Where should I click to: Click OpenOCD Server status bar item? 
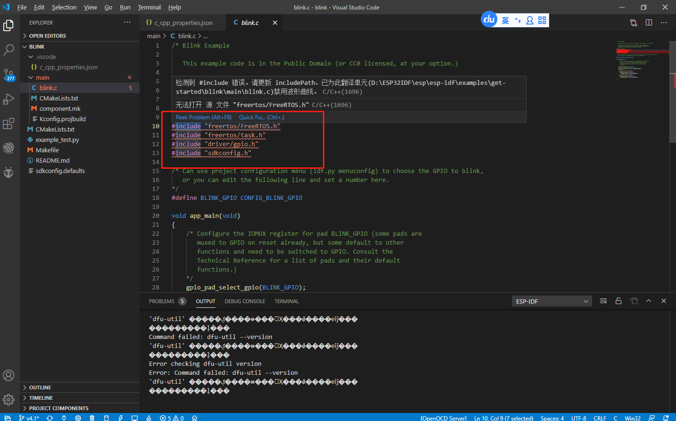[x=444, y=418]
